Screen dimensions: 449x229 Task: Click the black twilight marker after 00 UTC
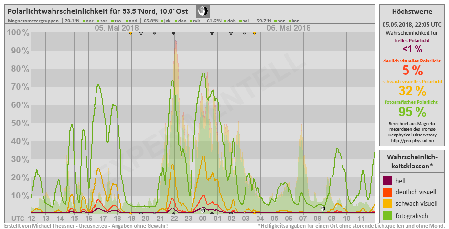point(212,33)
